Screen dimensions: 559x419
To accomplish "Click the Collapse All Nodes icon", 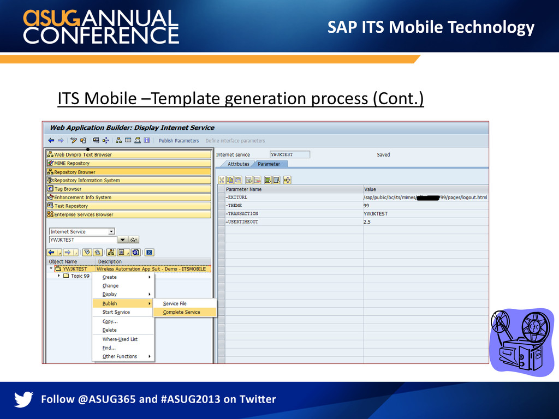I will coord(98,252).
